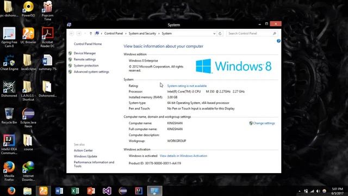The width and height of the screenshot is (348, 196).
Task: Open the JavaEclipse folder
Action: coord(28,63)
